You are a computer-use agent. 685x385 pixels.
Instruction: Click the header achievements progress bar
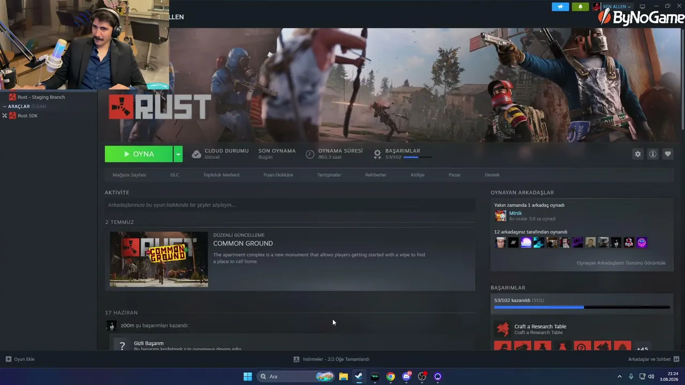pyautogui.click(x=418, y=157)
